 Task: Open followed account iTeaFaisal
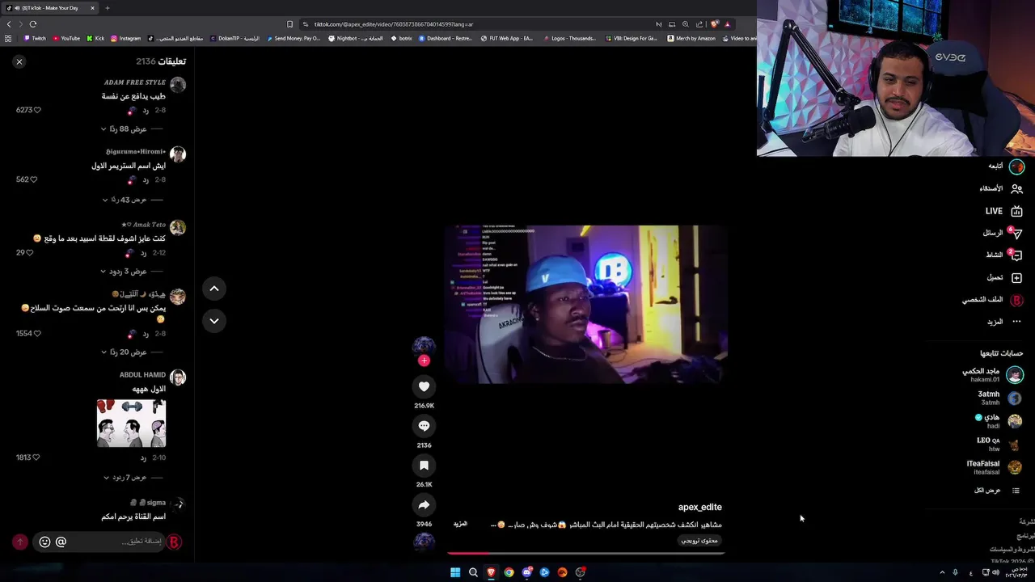click(x=994, y=467)
